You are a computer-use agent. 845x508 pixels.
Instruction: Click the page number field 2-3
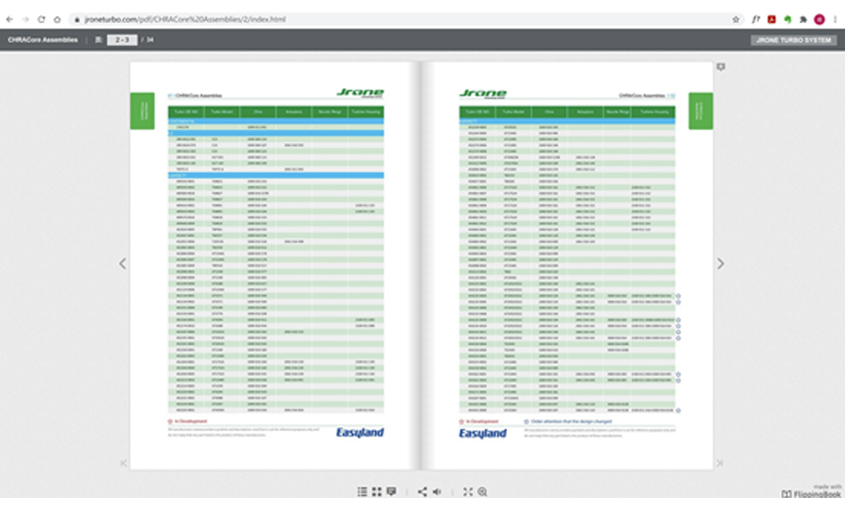coord(122,40)
